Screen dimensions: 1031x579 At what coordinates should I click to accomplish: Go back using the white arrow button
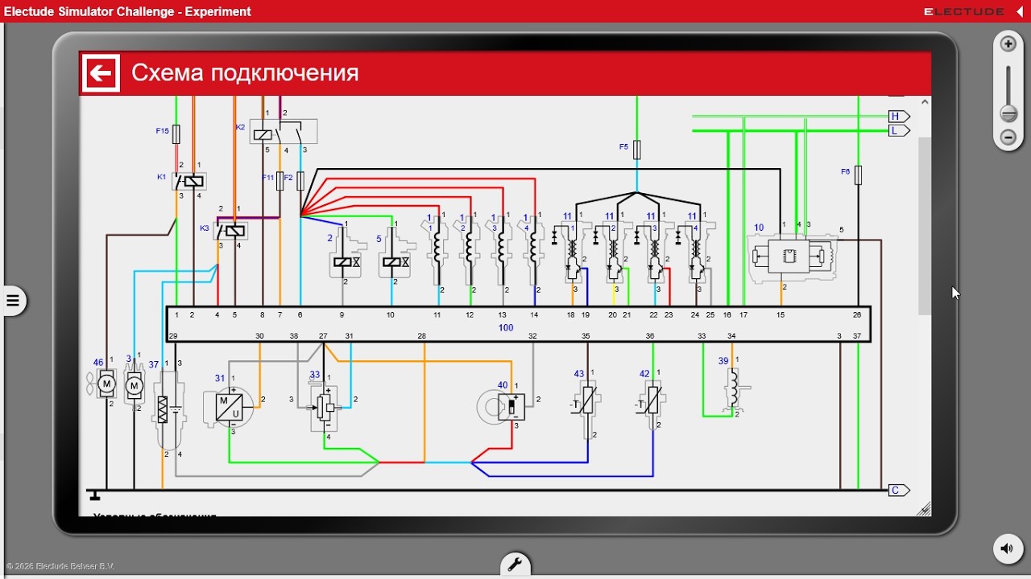[x=101, y=74]
